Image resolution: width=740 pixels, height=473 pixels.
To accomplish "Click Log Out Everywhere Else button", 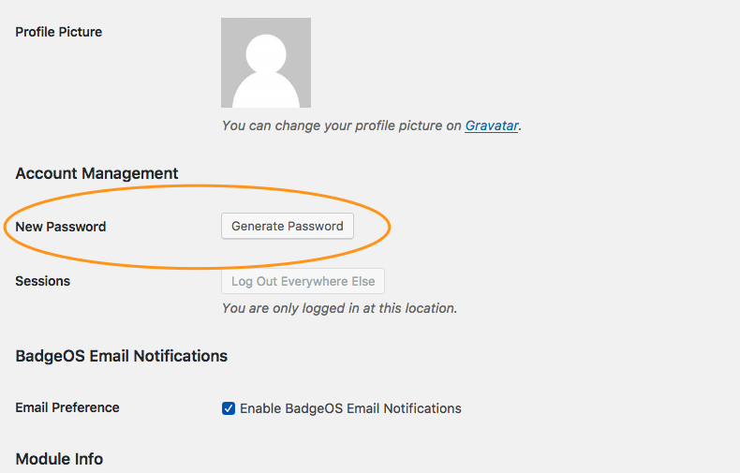I will (303, 281).
